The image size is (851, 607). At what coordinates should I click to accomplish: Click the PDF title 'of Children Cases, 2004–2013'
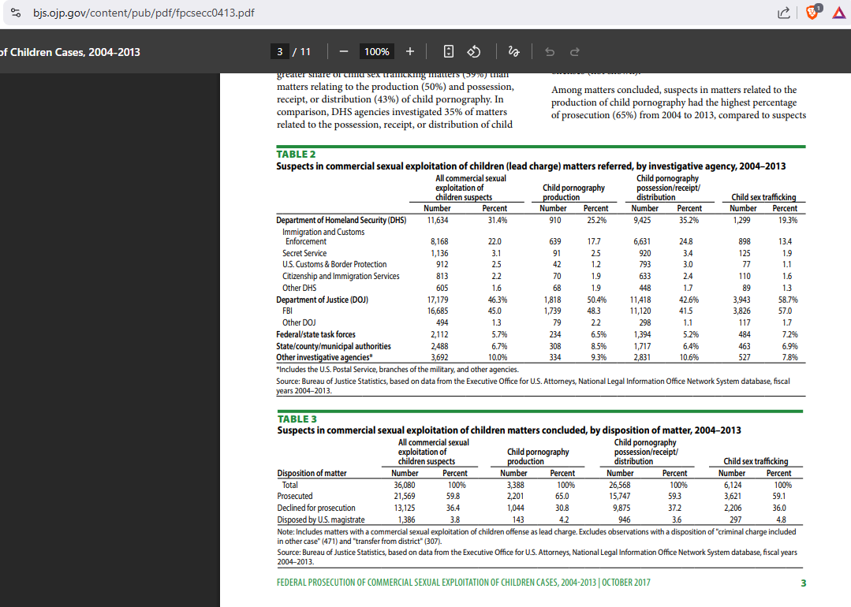click(70, 52)
